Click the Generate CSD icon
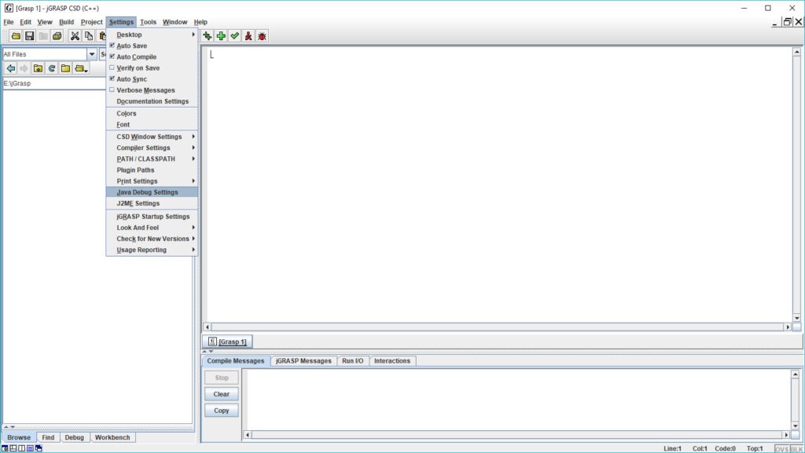 [208, 36]
